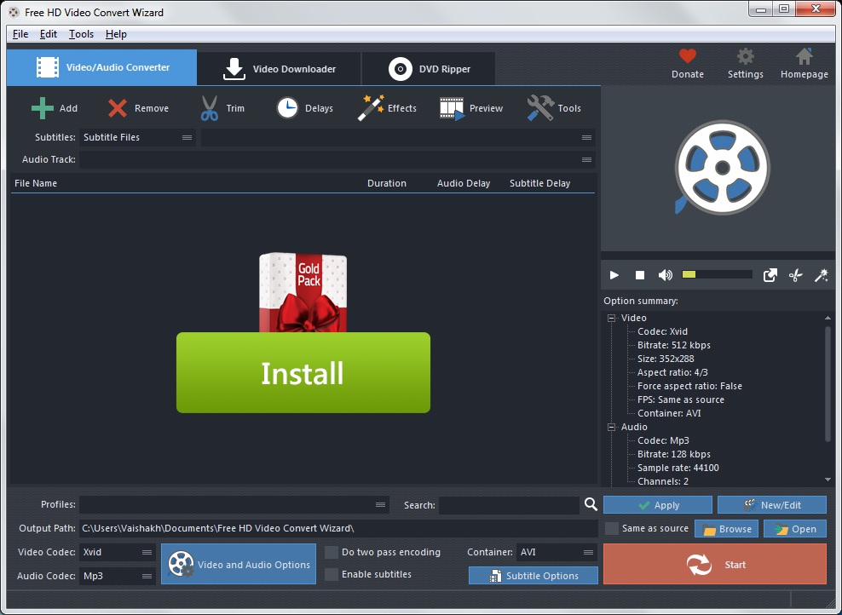
Task: Open the Container AVI dropdown
Action: click(x=557, y=552)
